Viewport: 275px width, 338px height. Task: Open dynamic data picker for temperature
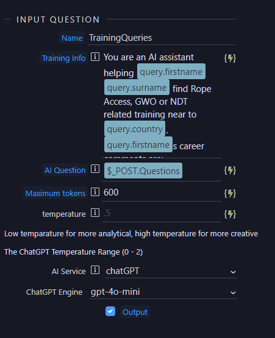click(x=230, y=214)
